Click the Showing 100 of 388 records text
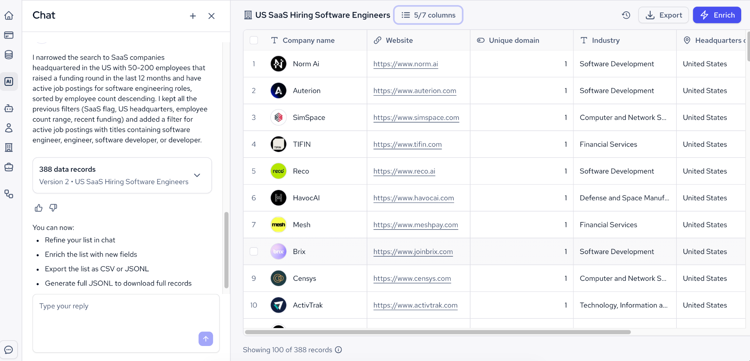Image resolution: width=750 pixels, height=361 pixels. (x=287, y=350)
